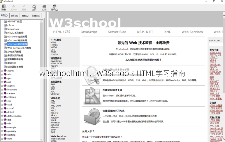
Task: Click the clock folder image for 快捷易懂的学习方式
Action: [x=92, y=116]
